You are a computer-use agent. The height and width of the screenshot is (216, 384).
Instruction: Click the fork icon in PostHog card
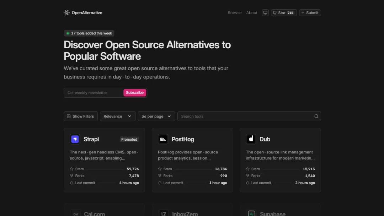[160, 175]
